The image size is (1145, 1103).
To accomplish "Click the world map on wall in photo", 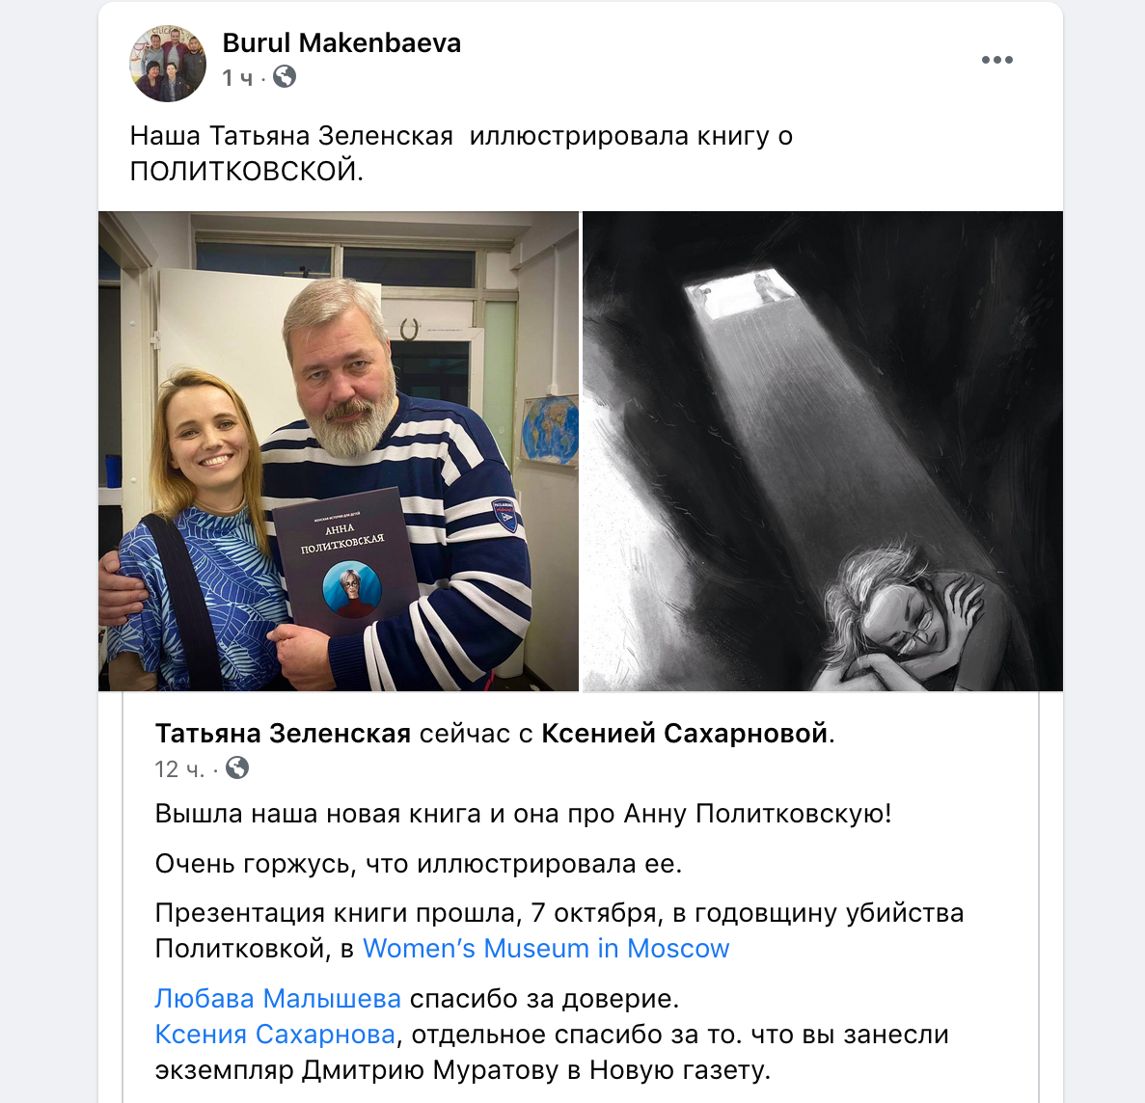I will click(x=551, y=429).
